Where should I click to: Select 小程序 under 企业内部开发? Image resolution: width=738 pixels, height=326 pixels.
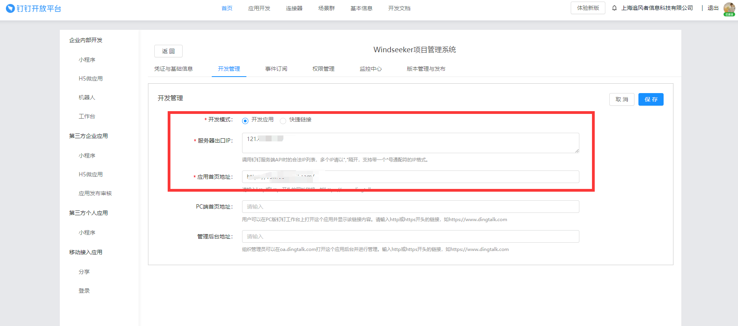click(x=87, y=60)
